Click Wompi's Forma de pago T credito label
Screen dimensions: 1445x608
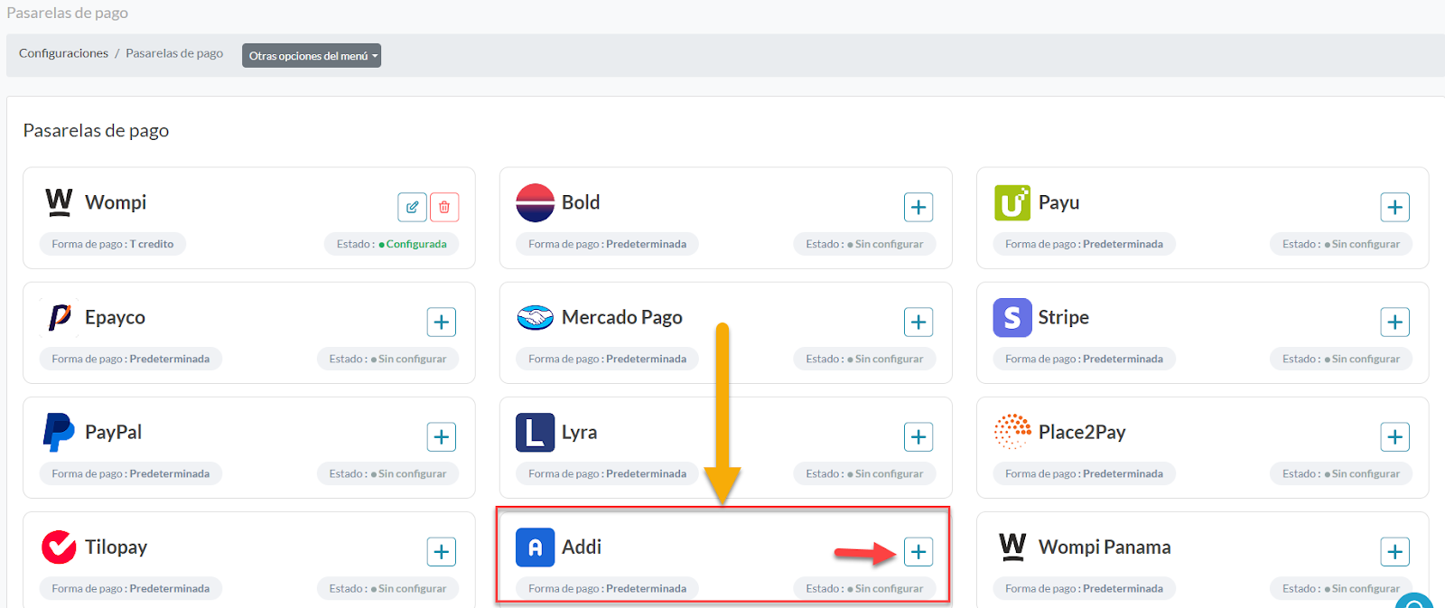point(113,244)
